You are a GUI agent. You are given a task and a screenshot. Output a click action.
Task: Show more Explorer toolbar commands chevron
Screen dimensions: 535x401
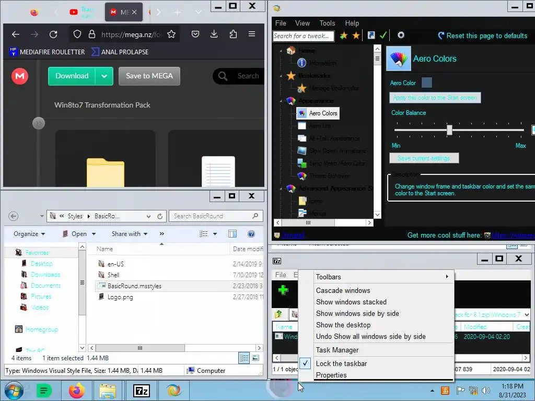tap(162, 234)
